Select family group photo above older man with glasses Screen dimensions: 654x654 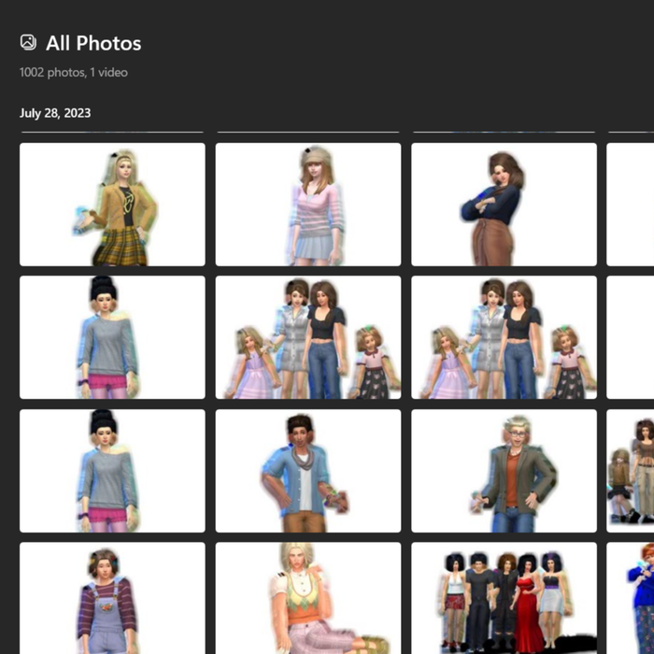(504, 337)
